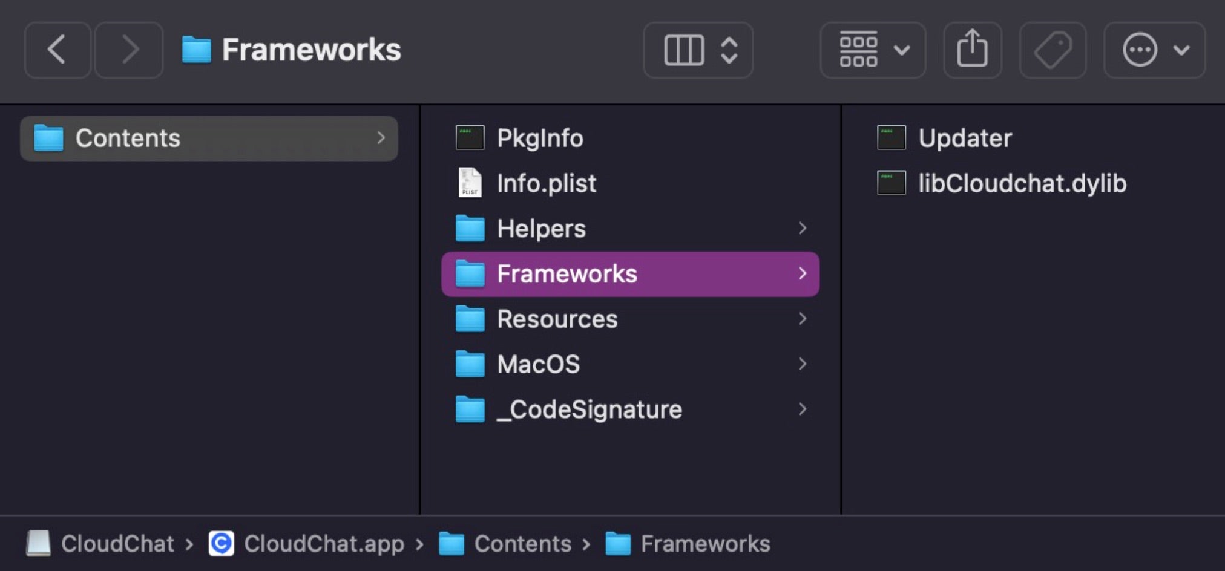Open the ellipsis action menu
The height and width of the screenshot is (571, 1225).
(1154, 50)
